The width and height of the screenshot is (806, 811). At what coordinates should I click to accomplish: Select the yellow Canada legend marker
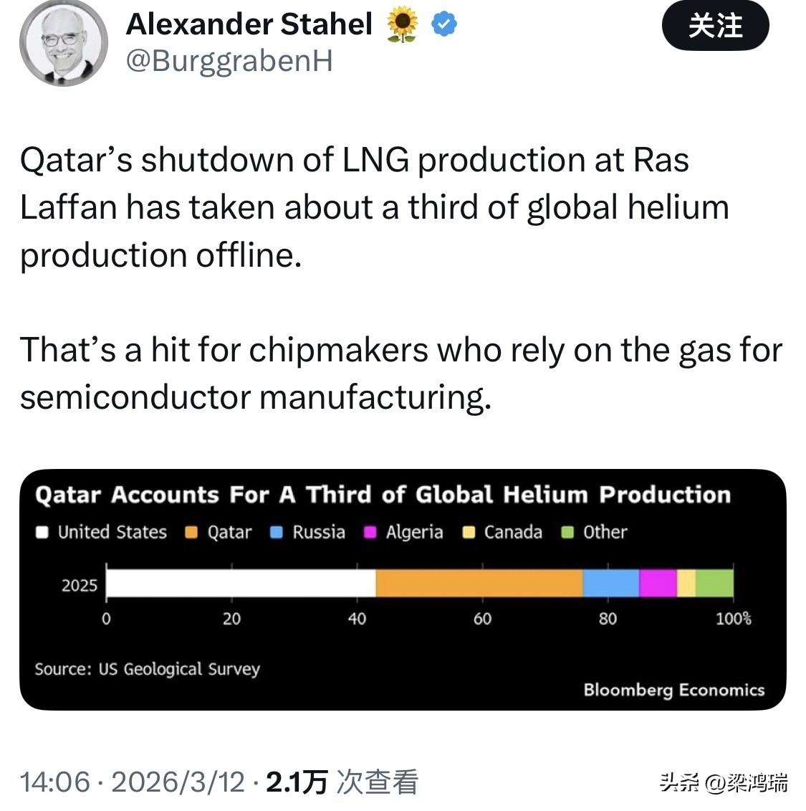pos(469,533)
